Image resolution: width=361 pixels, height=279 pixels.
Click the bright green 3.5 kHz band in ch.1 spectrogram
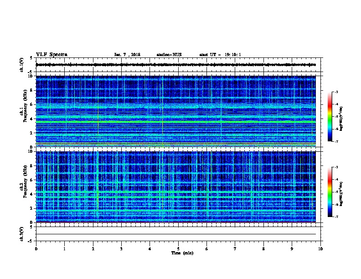[175, 122]
